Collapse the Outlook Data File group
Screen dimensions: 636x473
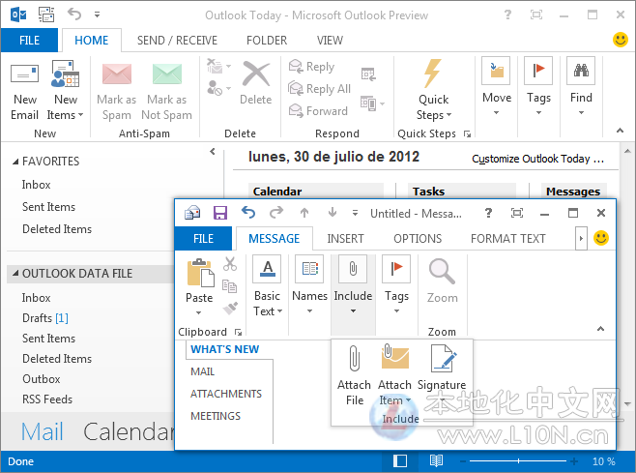(14, 275)
